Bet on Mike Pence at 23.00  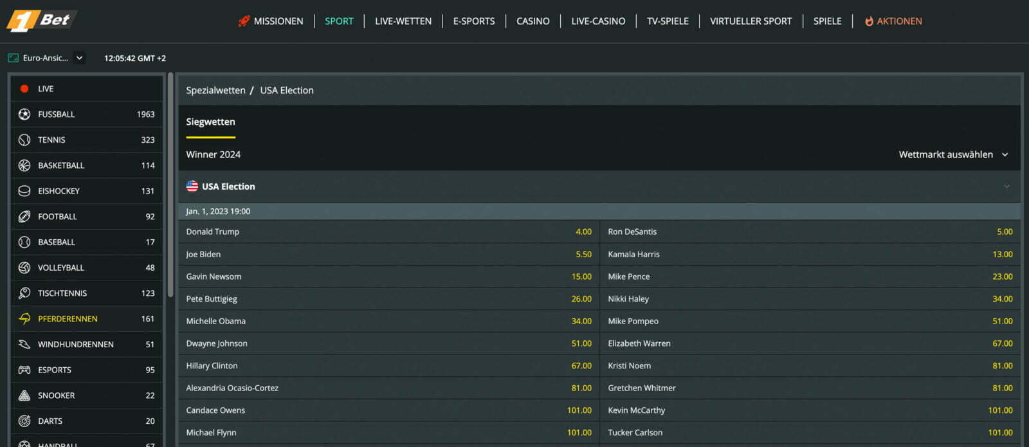810,277
